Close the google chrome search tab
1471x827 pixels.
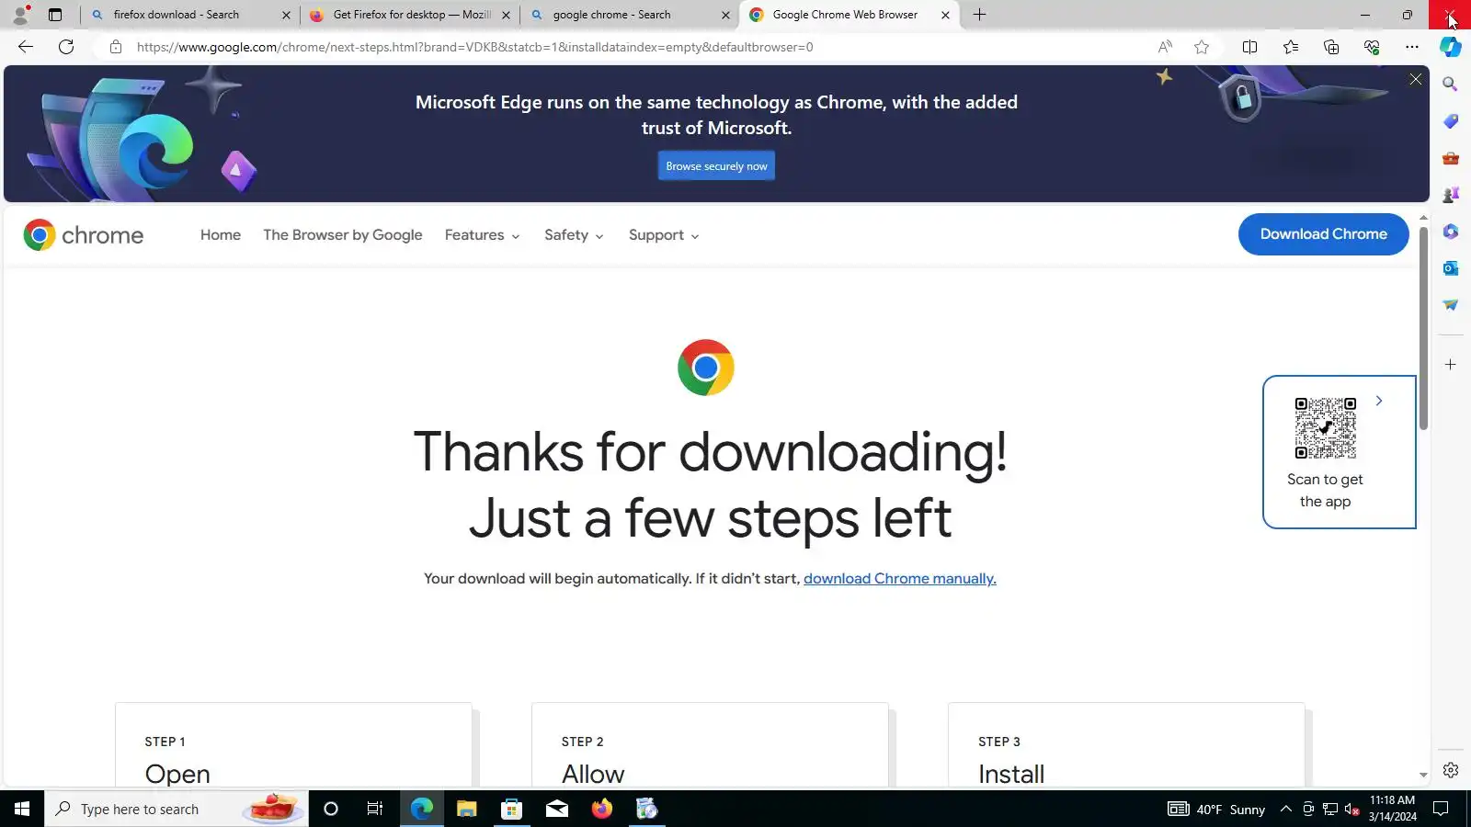(x=725, y=15)
